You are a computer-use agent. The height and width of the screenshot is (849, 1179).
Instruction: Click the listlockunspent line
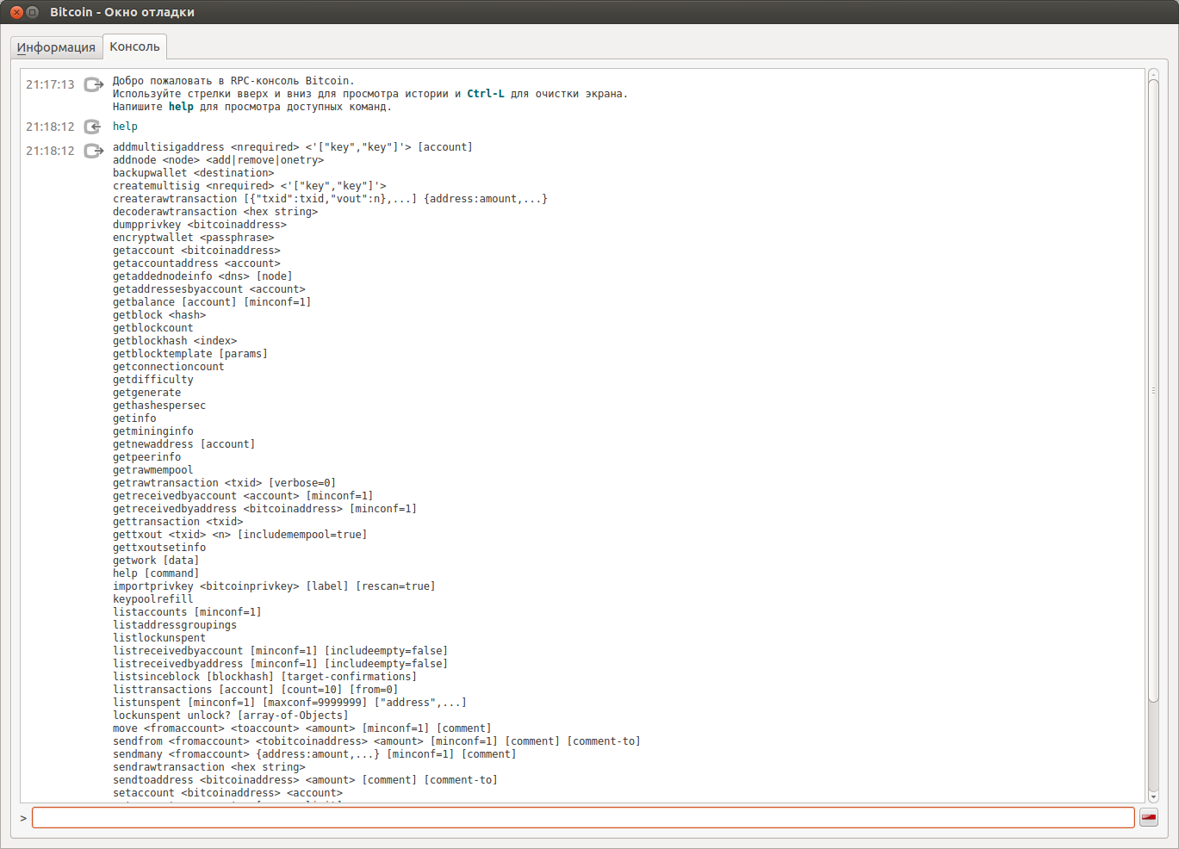[159, 638]
